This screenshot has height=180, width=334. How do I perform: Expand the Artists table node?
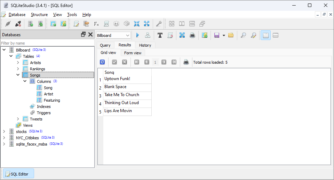point(18,62)
